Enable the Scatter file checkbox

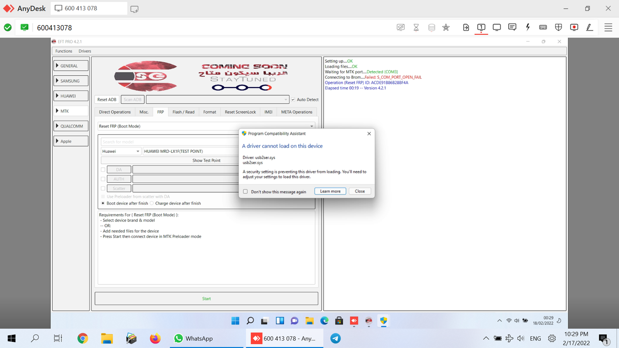coord(103,188)
